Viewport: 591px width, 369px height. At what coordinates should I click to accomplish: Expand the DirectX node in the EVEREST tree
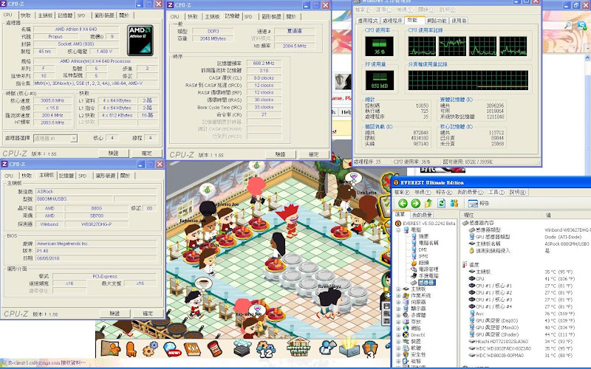[x=398, y=335]
